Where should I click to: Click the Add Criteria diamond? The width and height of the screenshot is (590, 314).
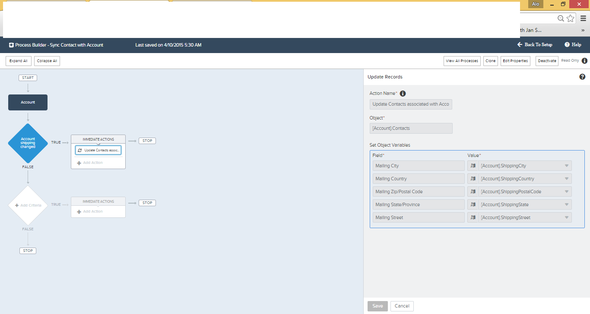pyautogui.click(x=28, y=205)
